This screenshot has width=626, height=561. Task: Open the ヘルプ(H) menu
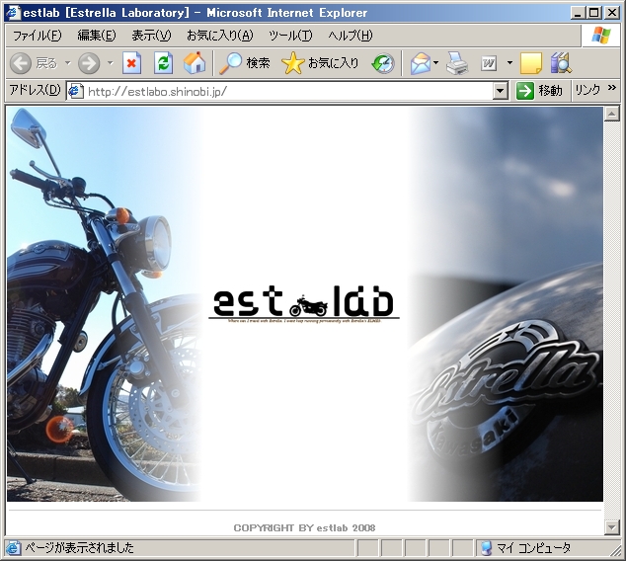tap(351, 36)
